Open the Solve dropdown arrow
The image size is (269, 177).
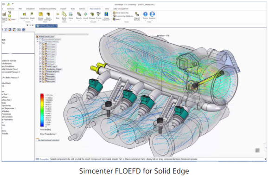pos(70,20)
